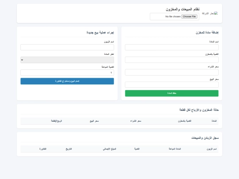Click the 'No file chosen' text
This screenshot has height=179, width=239.
tap(173, 16)
